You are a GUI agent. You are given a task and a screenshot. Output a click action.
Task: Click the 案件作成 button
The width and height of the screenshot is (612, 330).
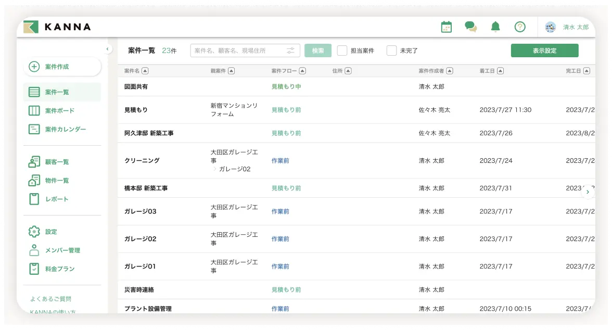coord(62,67)
